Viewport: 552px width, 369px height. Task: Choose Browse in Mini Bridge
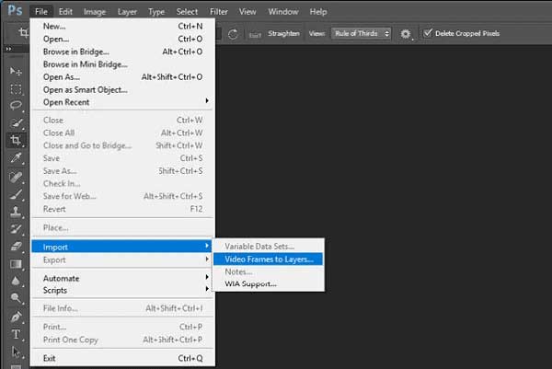pyautogui.click(x=121, y=64)
